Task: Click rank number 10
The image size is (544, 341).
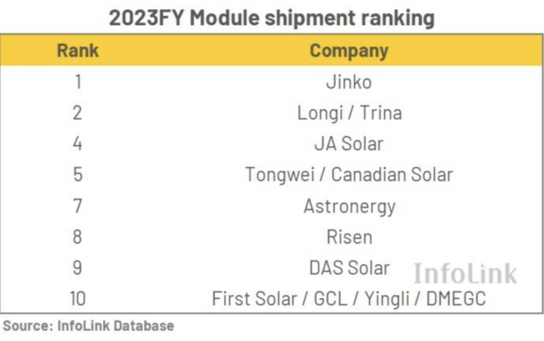Action: click(78, 298)
